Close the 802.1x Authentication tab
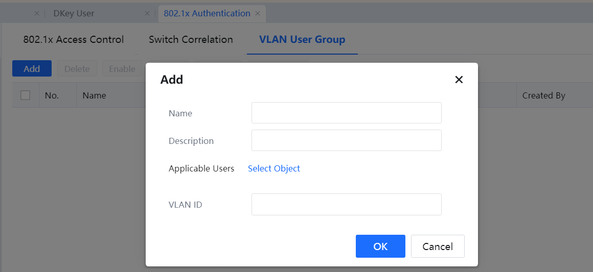 pos(258,14)
